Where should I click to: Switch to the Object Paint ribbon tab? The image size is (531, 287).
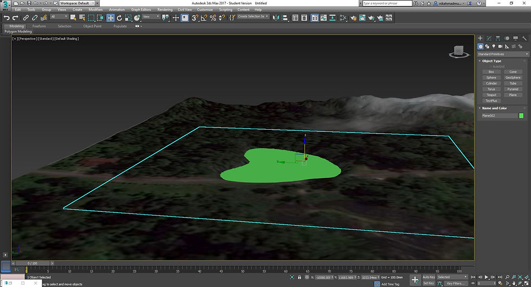93,26
